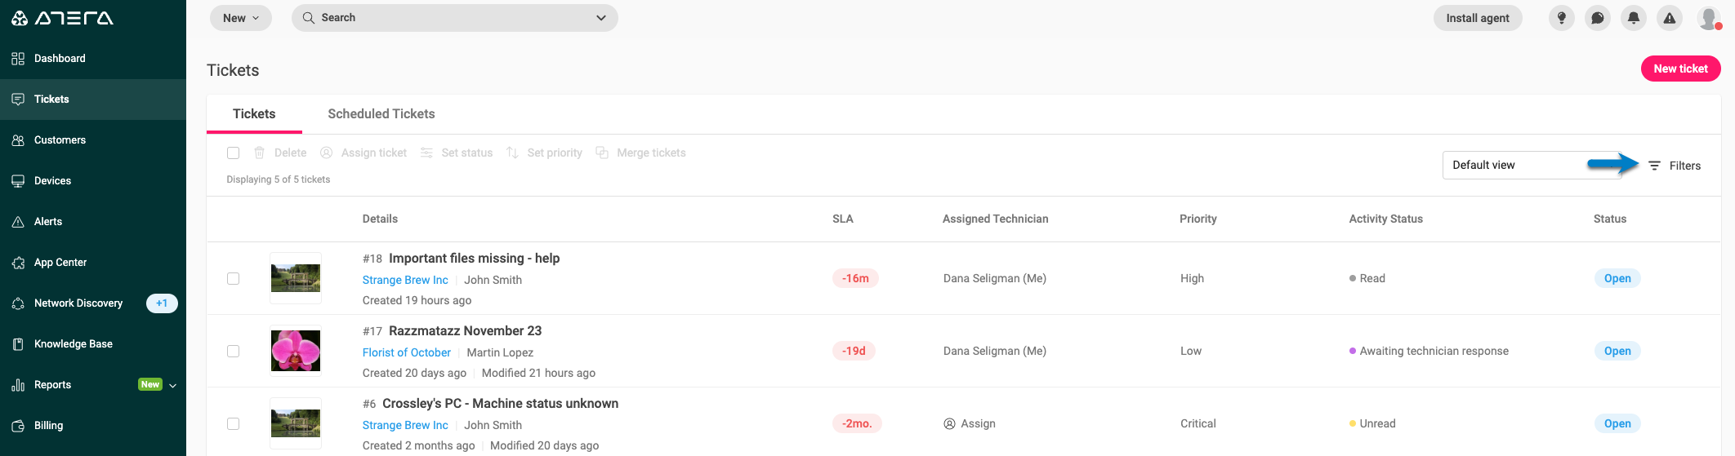Open the Strange Brew Inc link on ticket #18
This screenshot has height=456, width=1735.
pyautogui.click(x=405, y=280)
